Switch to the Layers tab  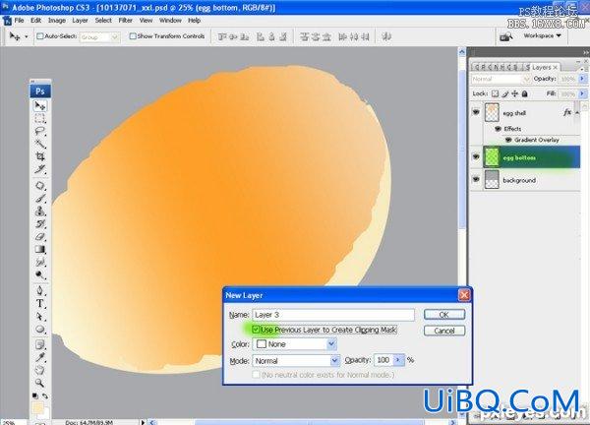pyautogui.click(x=544, y=67)
